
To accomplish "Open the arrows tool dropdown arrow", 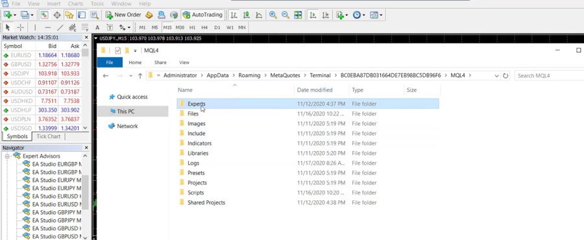I will [129, 27].
